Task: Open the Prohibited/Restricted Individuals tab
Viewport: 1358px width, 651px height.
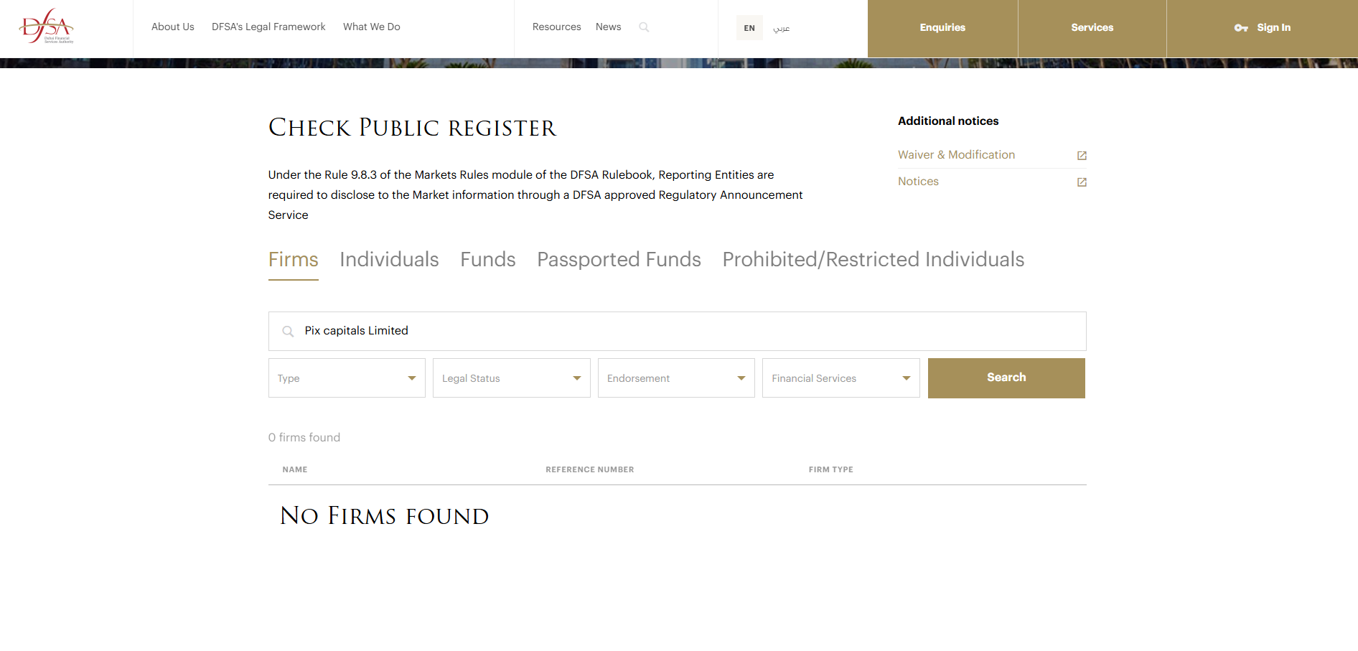Action: click(874, 260)
